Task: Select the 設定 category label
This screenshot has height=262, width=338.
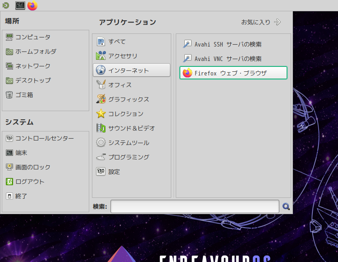Action: (x=114, y=172)
